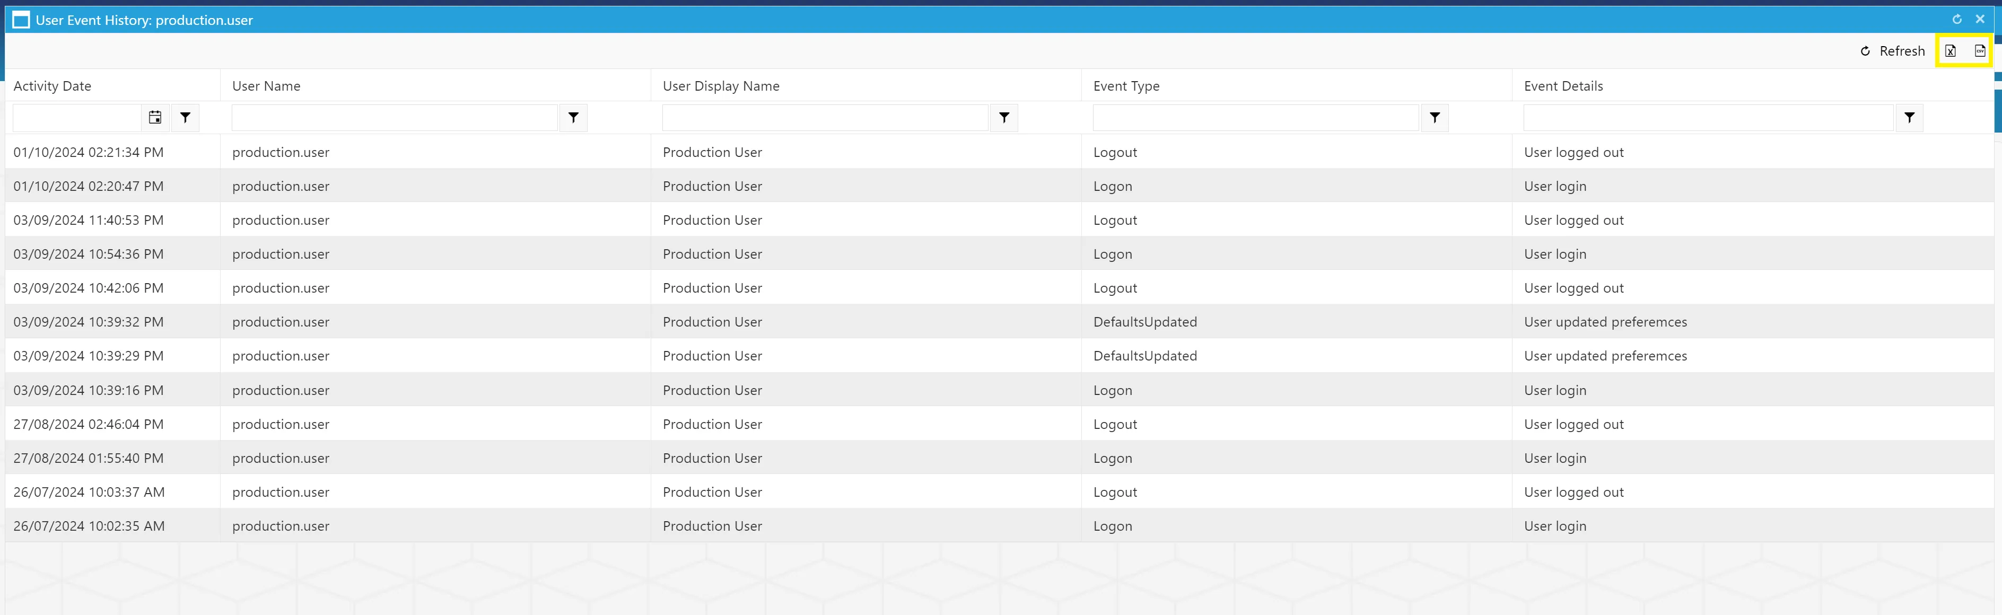Sort by the Event Details column header
This screenshot has height=615, width=2002.
pos(1563,86)
